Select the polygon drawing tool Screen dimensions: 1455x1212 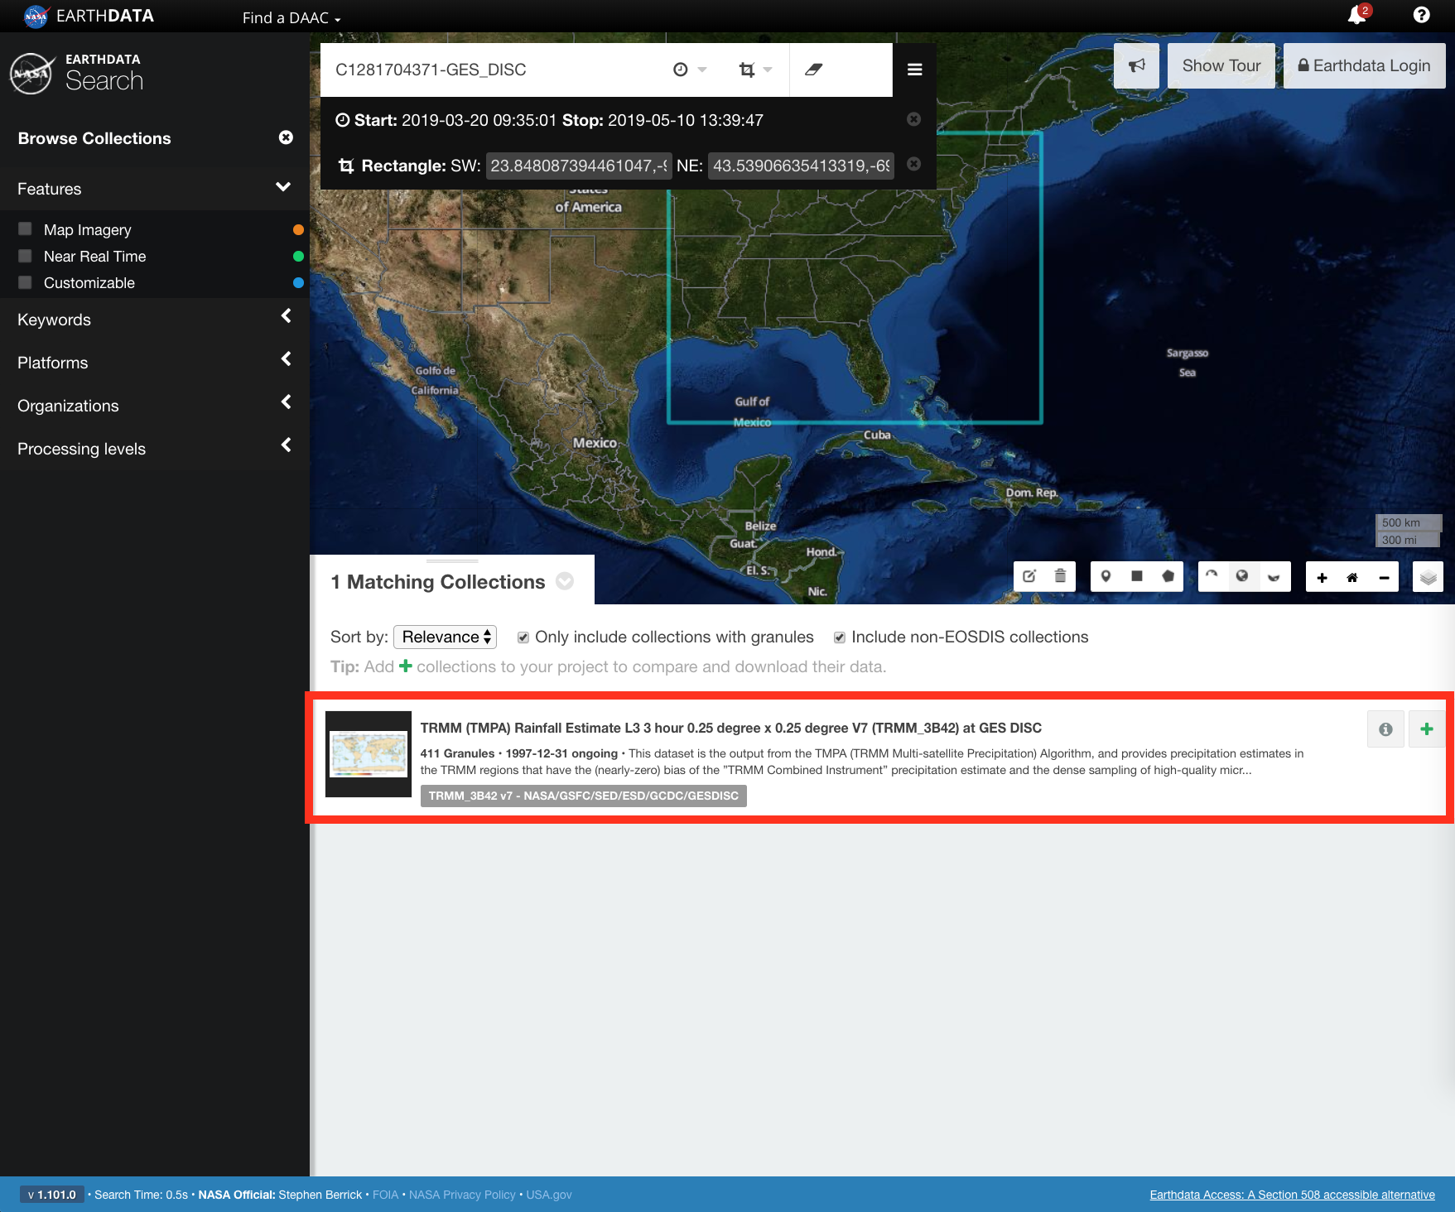[x=1168, y=576]
